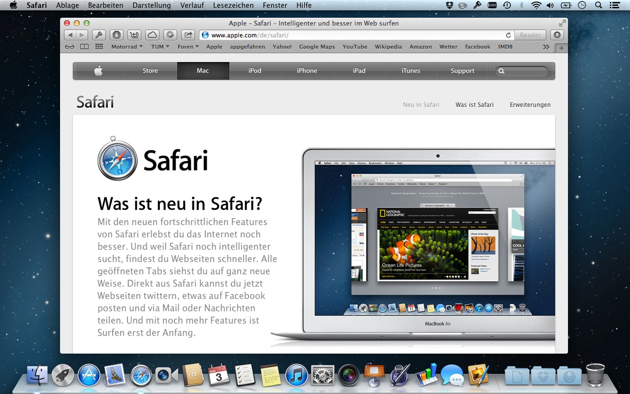The height and width of the screenshot is (394, 630).
Task: Show bookmarks with the open book icon
Action: tap(85, 46)
